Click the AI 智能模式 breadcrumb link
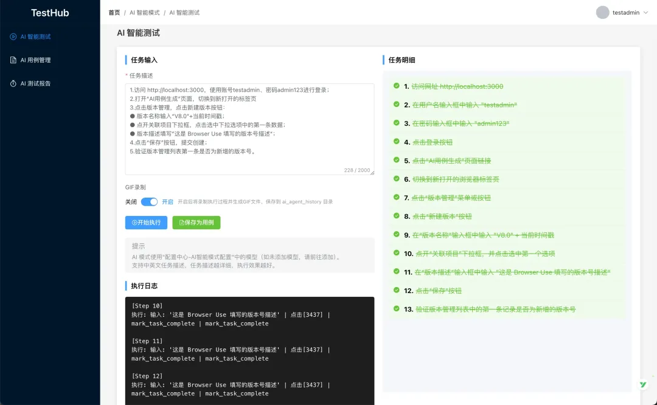Viewport: 657px width, 405px height. pos(144,12)
